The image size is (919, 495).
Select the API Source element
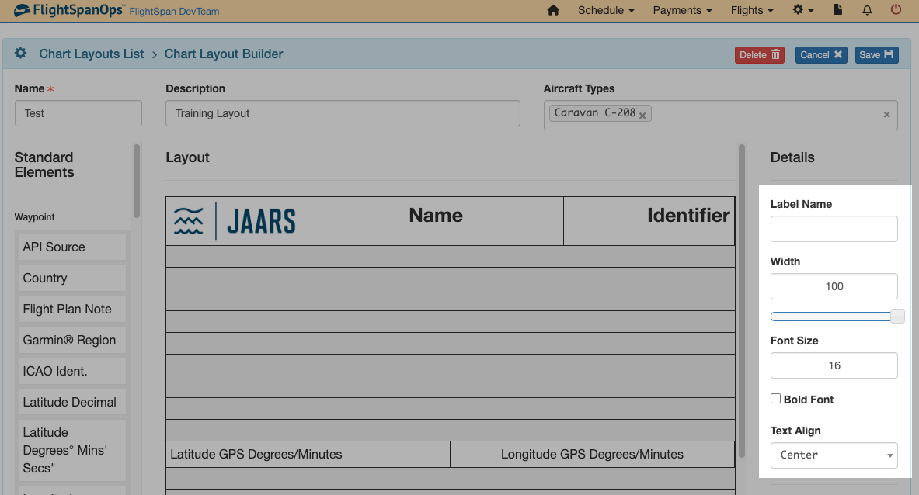(73, 247)
